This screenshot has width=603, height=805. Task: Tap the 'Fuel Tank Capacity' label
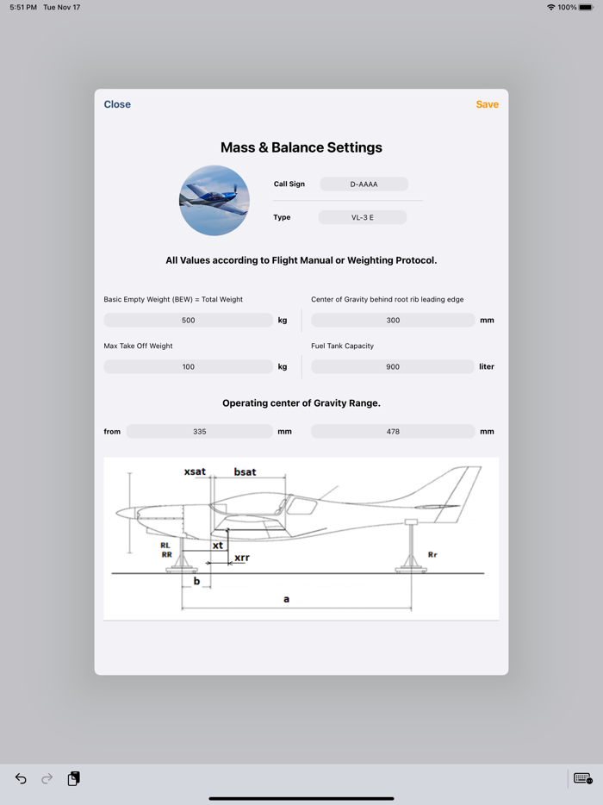[x=342, y=346]
